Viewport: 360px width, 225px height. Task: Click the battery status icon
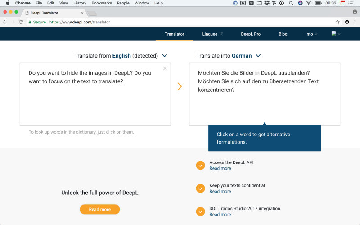(318, 3)
